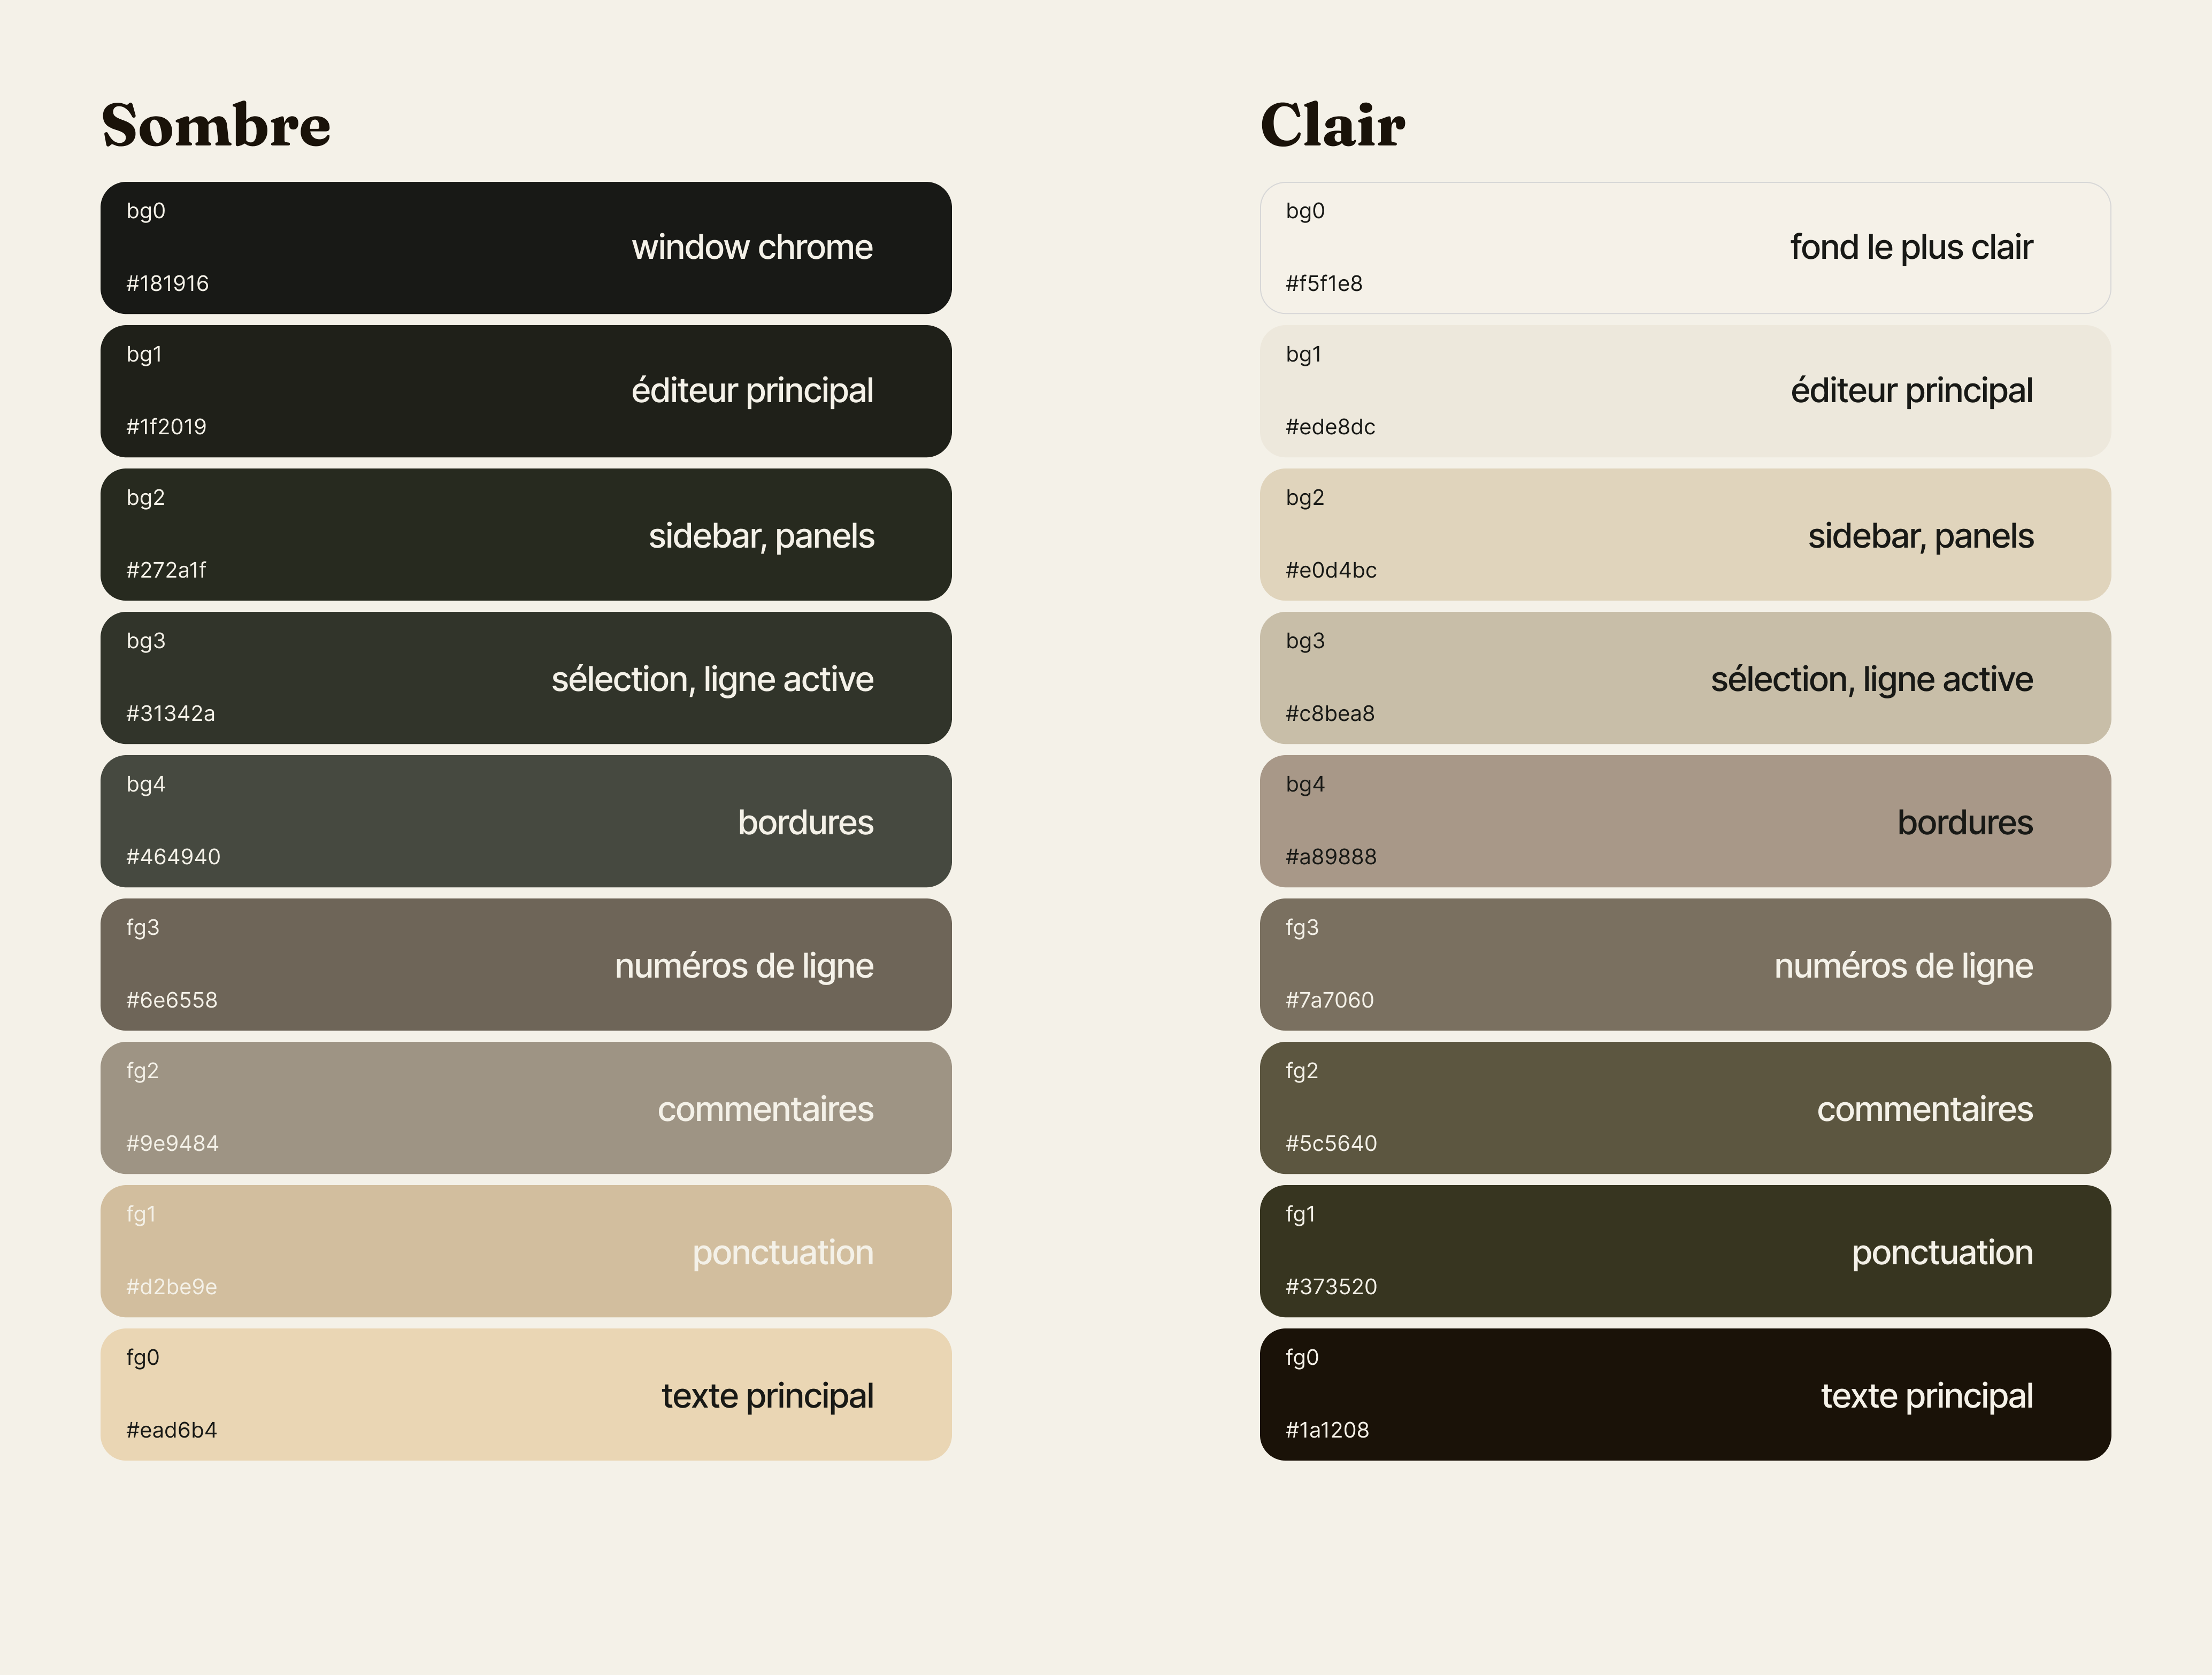Viewport: 2212px width, 1675px height.
Task: Click the hex code #a89888
Action: click(1331, 857)
